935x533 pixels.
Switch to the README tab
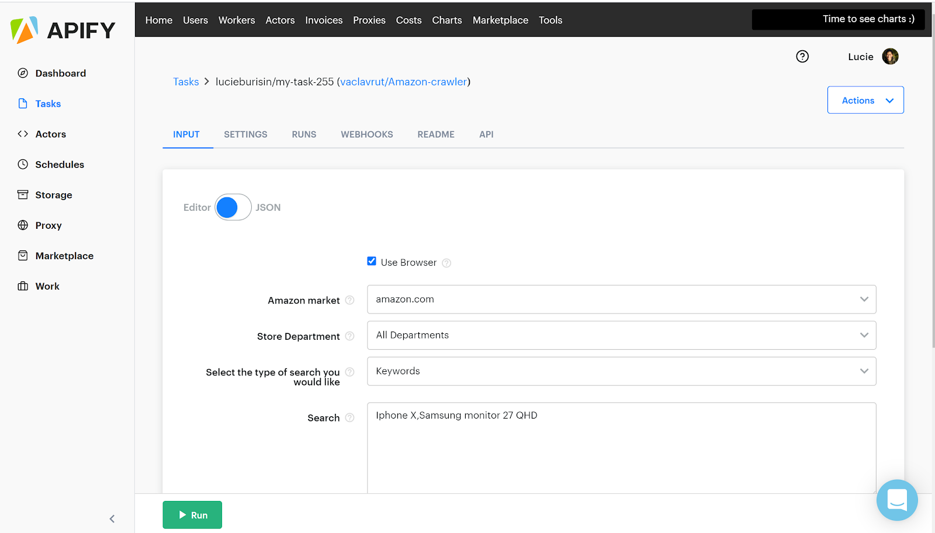point(436,134)
